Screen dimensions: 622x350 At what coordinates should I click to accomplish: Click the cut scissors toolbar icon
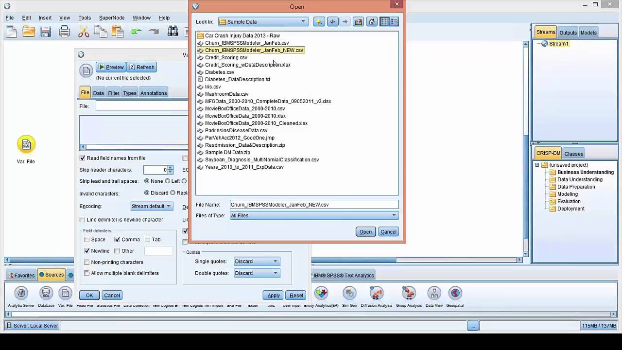click(84, 32)
